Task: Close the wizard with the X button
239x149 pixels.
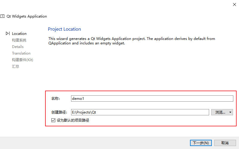Action: (x=234, y=4)
